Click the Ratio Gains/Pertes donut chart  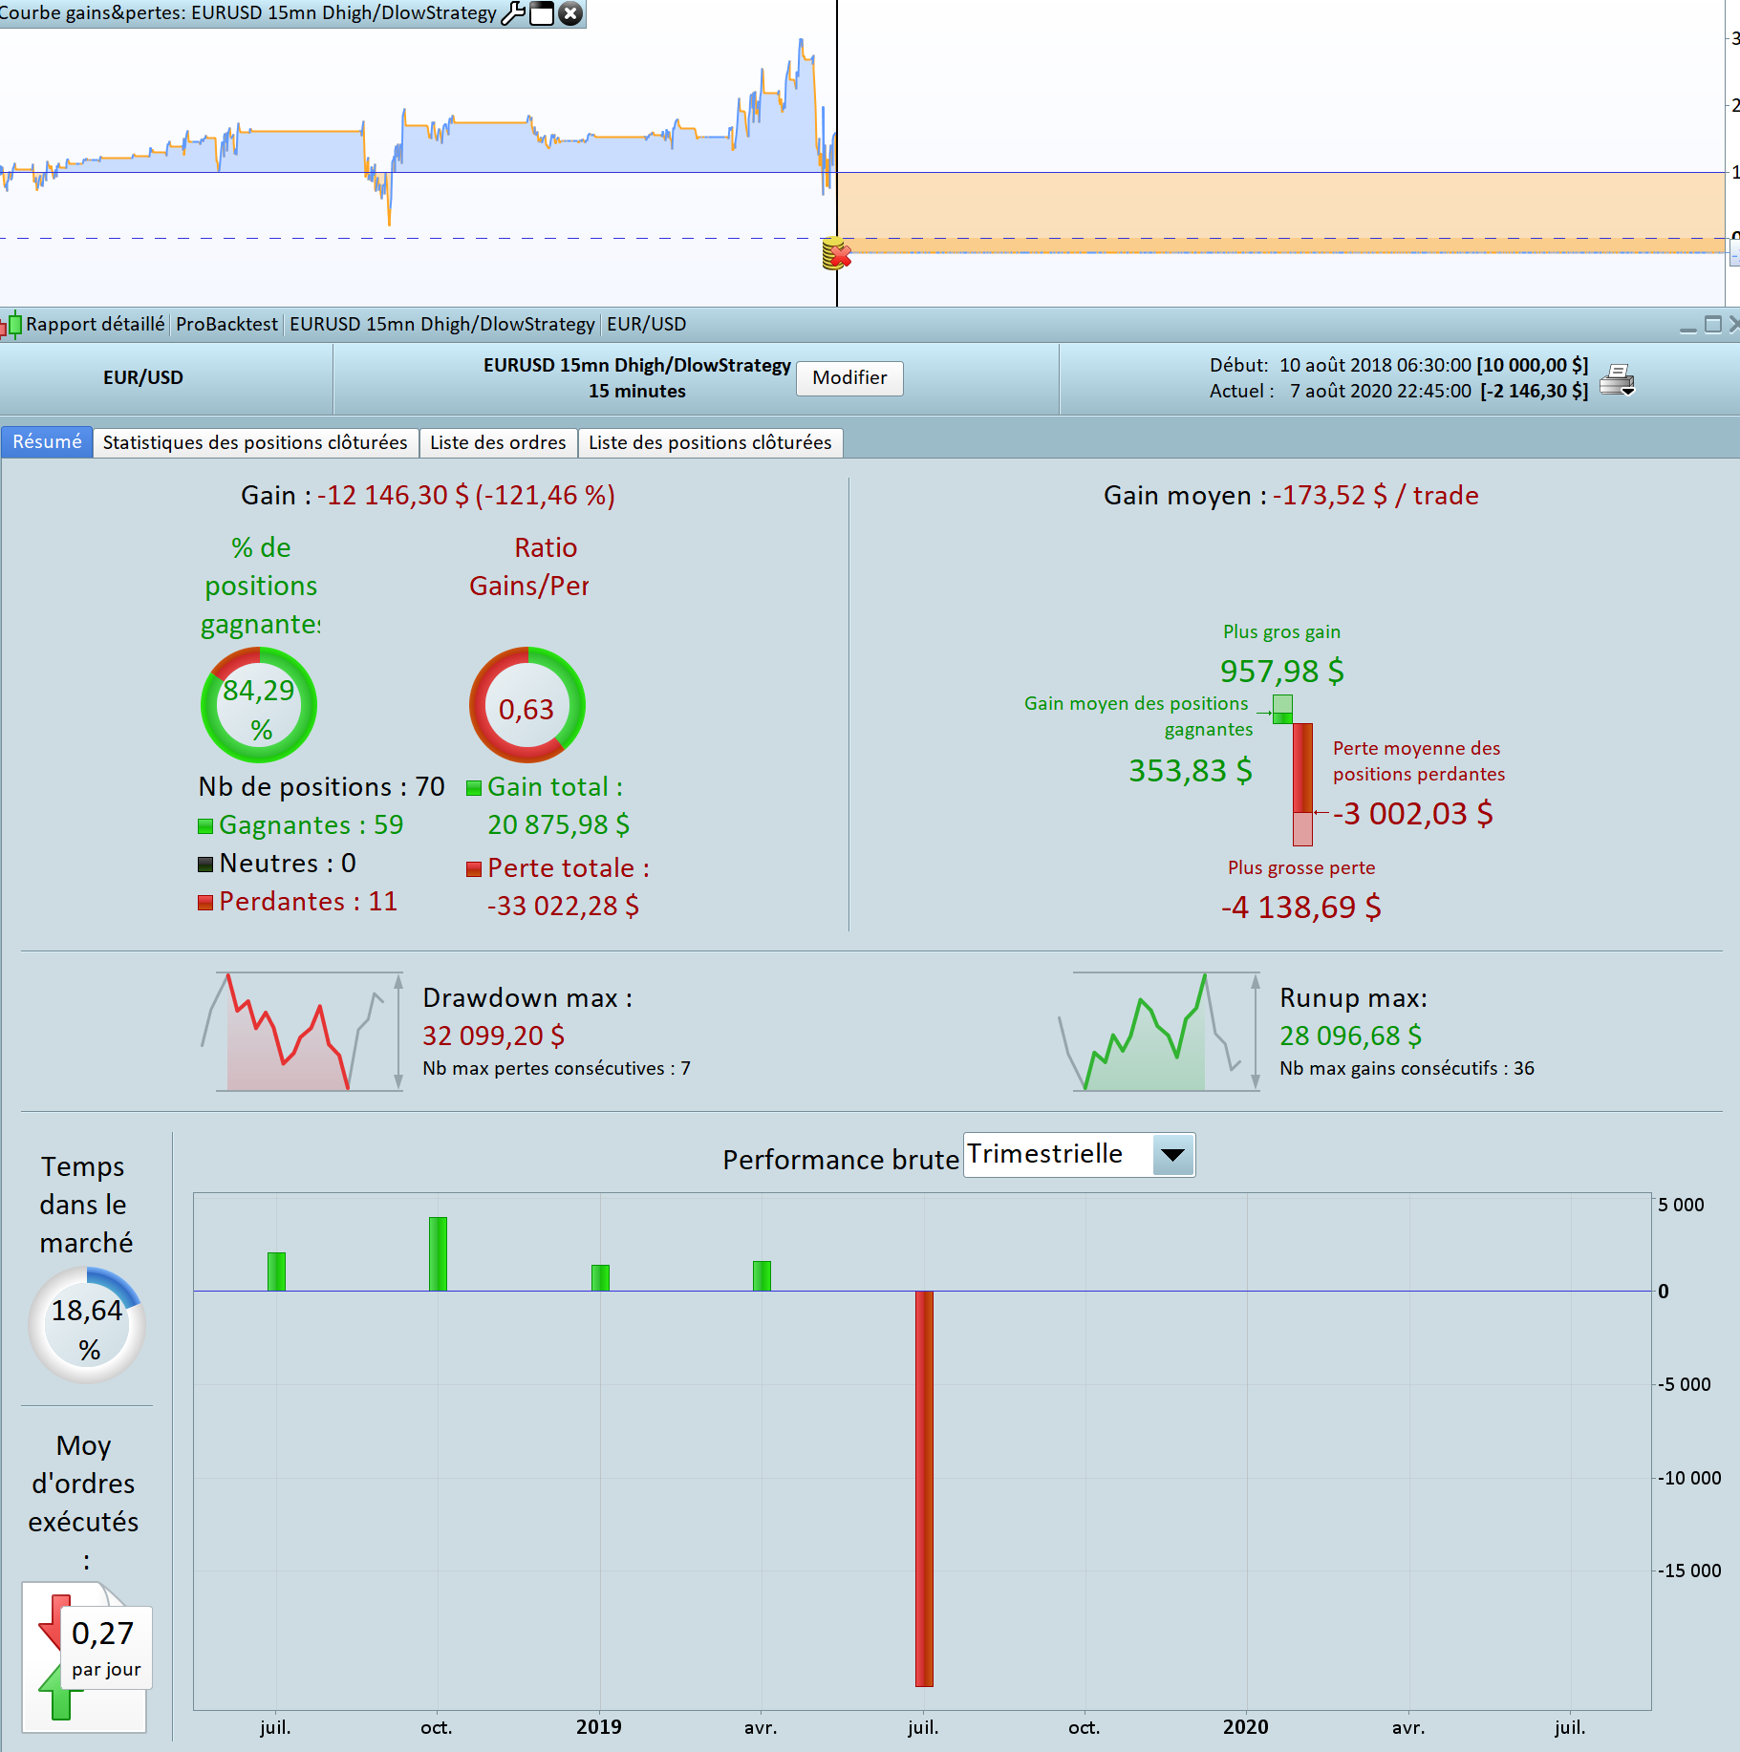526,705
